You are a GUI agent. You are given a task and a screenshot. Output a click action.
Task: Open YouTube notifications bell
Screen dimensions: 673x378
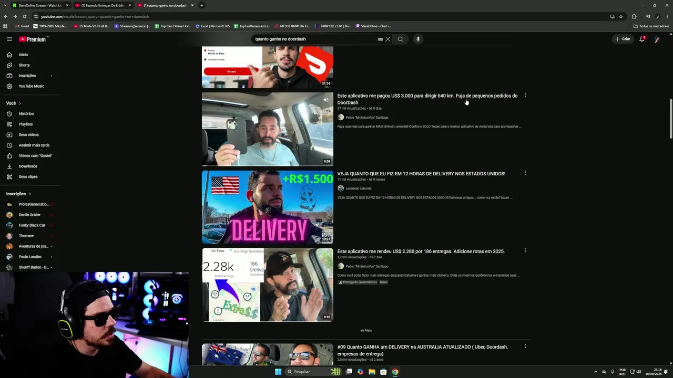(642, 39)
